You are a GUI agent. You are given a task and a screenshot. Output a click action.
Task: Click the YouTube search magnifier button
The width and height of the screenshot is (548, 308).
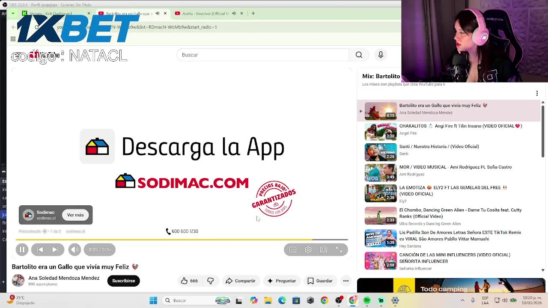coord(359,55)
